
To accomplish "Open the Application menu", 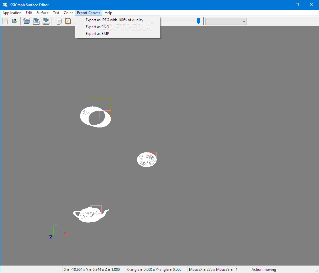I will pos(12,13).
